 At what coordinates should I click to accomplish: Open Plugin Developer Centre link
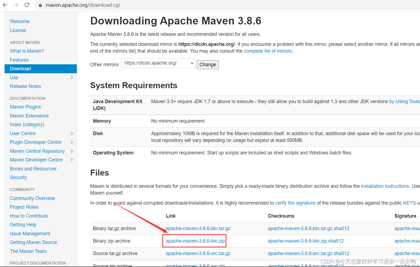click(36, 142)
